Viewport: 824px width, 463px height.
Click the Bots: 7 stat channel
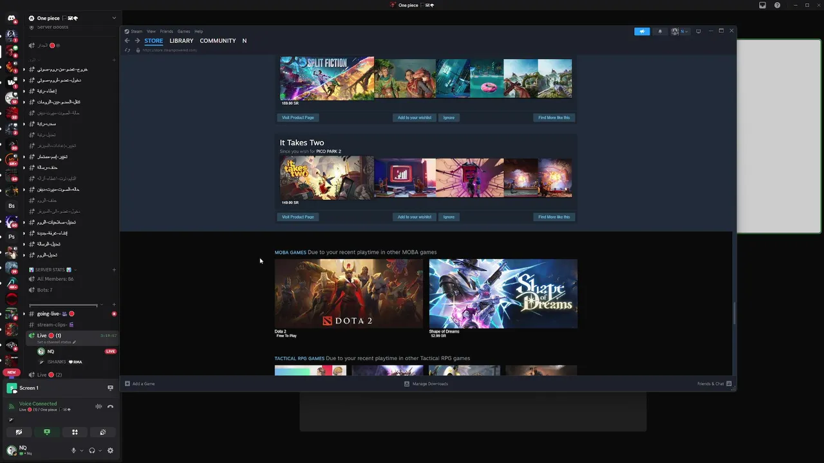(x=44, y=290)
